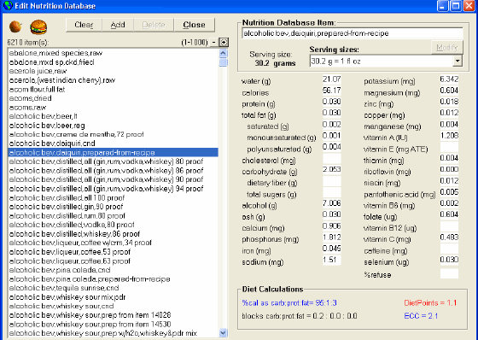478x340 pixels.
Task: Select 'alcoholic bev,daiquiri,cnd' list item
Action: pyautogui.click(x=113, y=144)
